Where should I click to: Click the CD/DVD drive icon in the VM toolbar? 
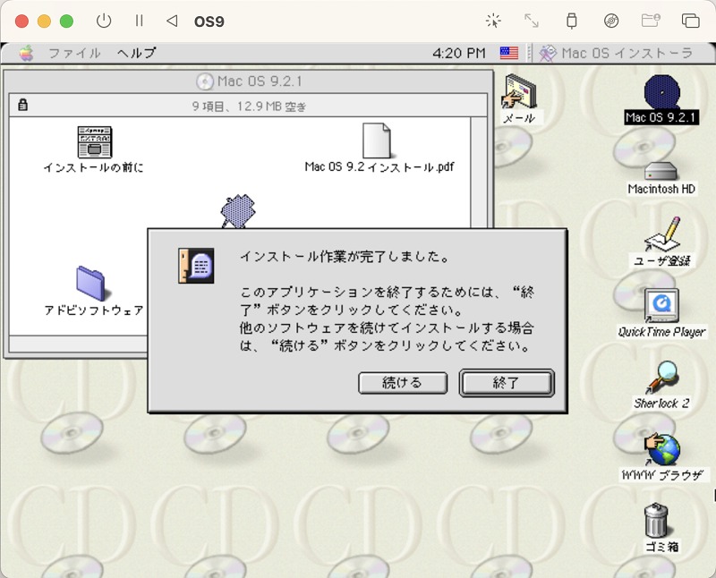click(x=611, y=21)
